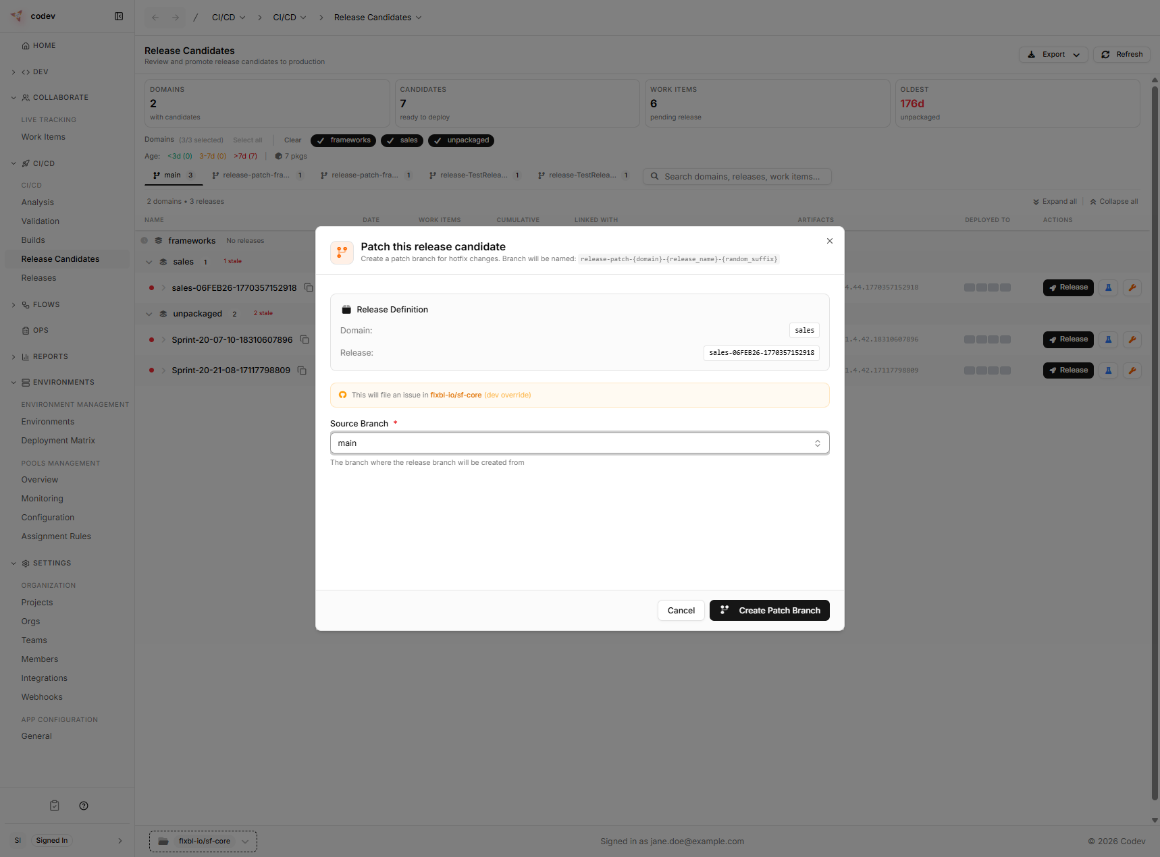Expand the Export dropdown chevron
Viewport: 1160px width, 857px height.
[x=1076, y=55]
